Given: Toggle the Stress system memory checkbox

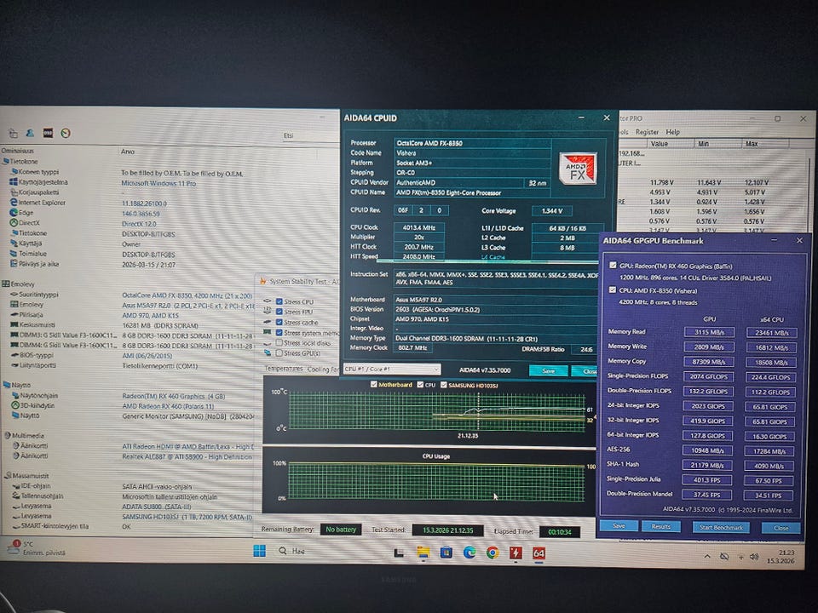Looking at the screenshot, I should click(x=279, y=333).
